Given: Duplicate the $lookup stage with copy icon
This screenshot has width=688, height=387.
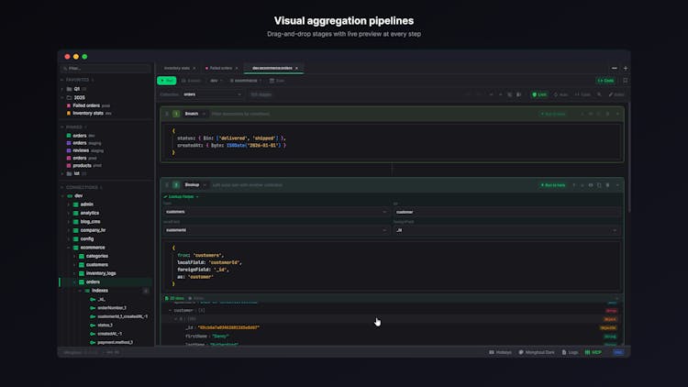Looking at the screenshot, I should (x=598, y=184).
